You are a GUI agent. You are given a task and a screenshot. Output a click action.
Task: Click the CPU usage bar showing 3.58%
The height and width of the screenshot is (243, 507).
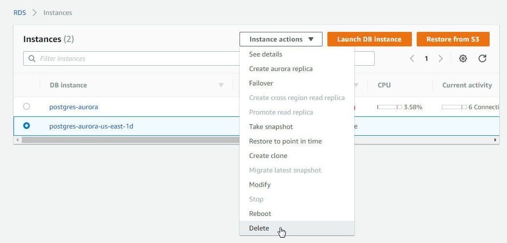pos(390,107)
